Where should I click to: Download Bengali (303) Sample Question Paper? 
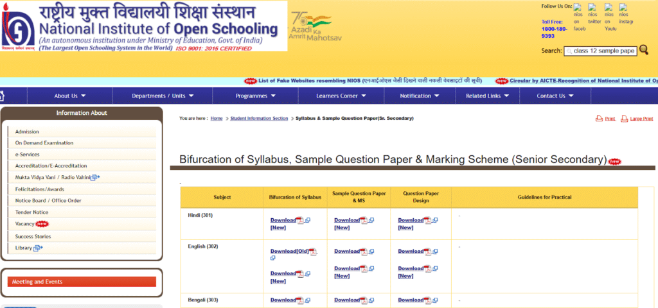tap(347, 300)
